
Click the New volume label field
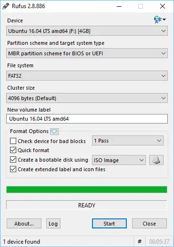[x=87, y=119]
